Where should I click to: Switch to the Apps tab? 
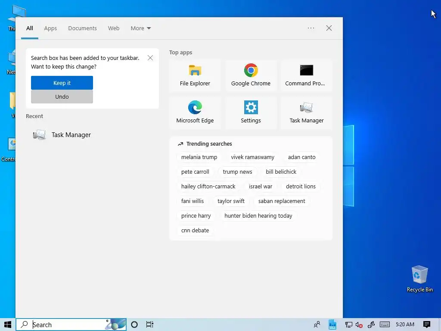coord(50,28)
